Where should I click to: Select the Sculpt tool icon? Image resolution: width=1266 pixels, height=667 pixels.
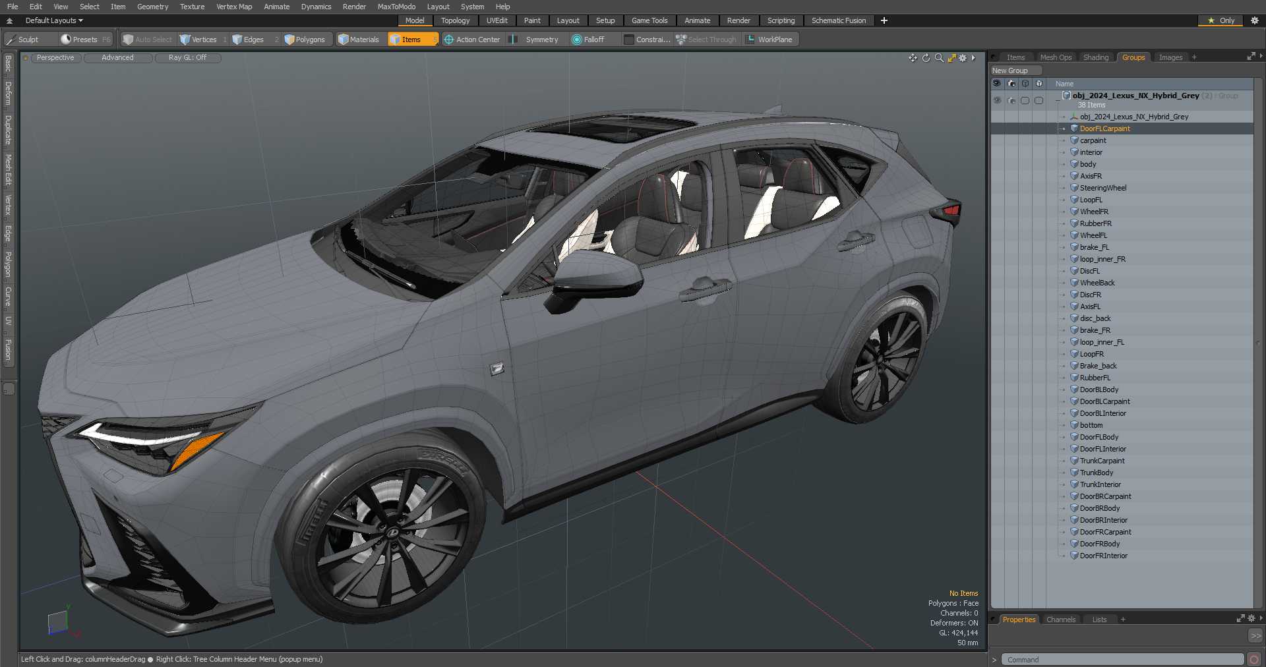pos(11,40)
